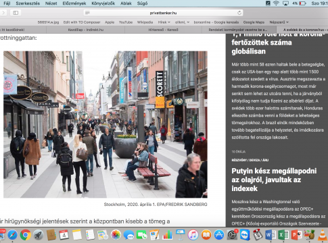Screen dimensions: 328x243
Task: Open the iBooks app in the Dock
Action: click(206, 235)
